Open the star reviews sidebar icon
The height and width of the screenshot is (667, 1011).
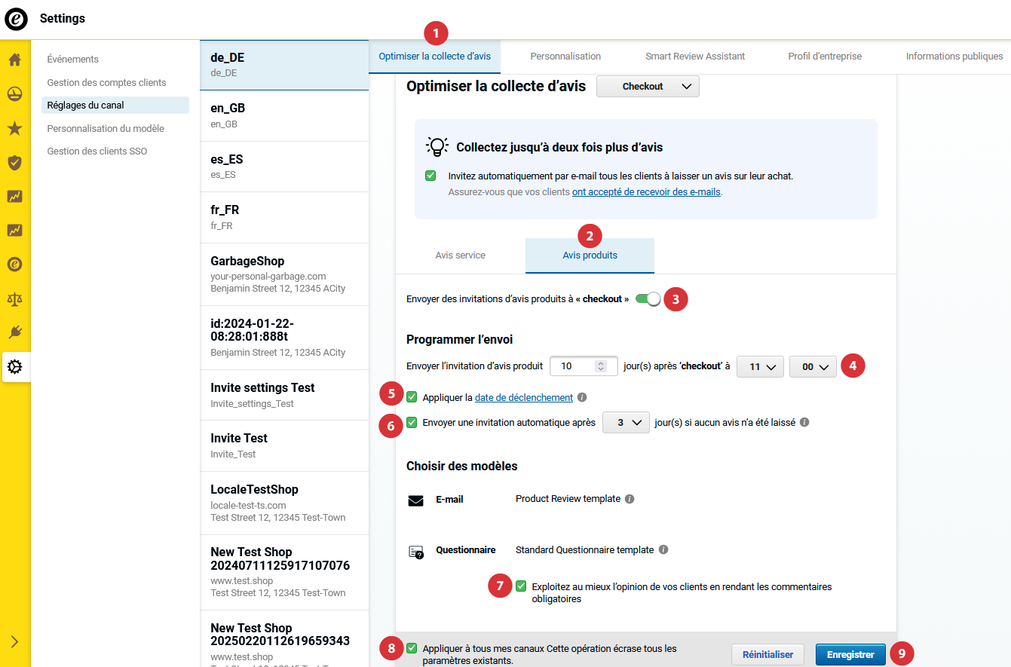coord(14,129)
